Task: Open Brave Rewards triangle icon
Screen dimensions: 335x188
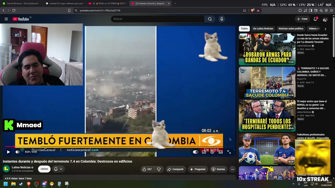Action: pos(258,10)
